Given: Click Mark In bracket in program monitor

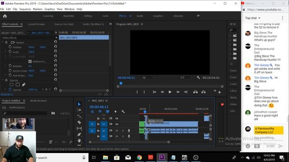Looking at the screenshot, I should 137,92.
